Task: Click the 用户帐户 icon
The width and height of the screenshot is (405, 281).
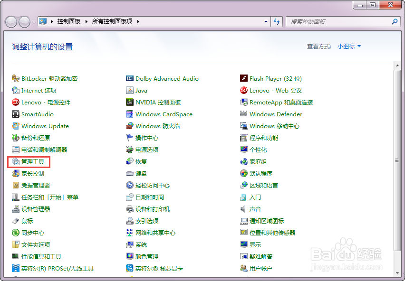Action: point(244,268)
